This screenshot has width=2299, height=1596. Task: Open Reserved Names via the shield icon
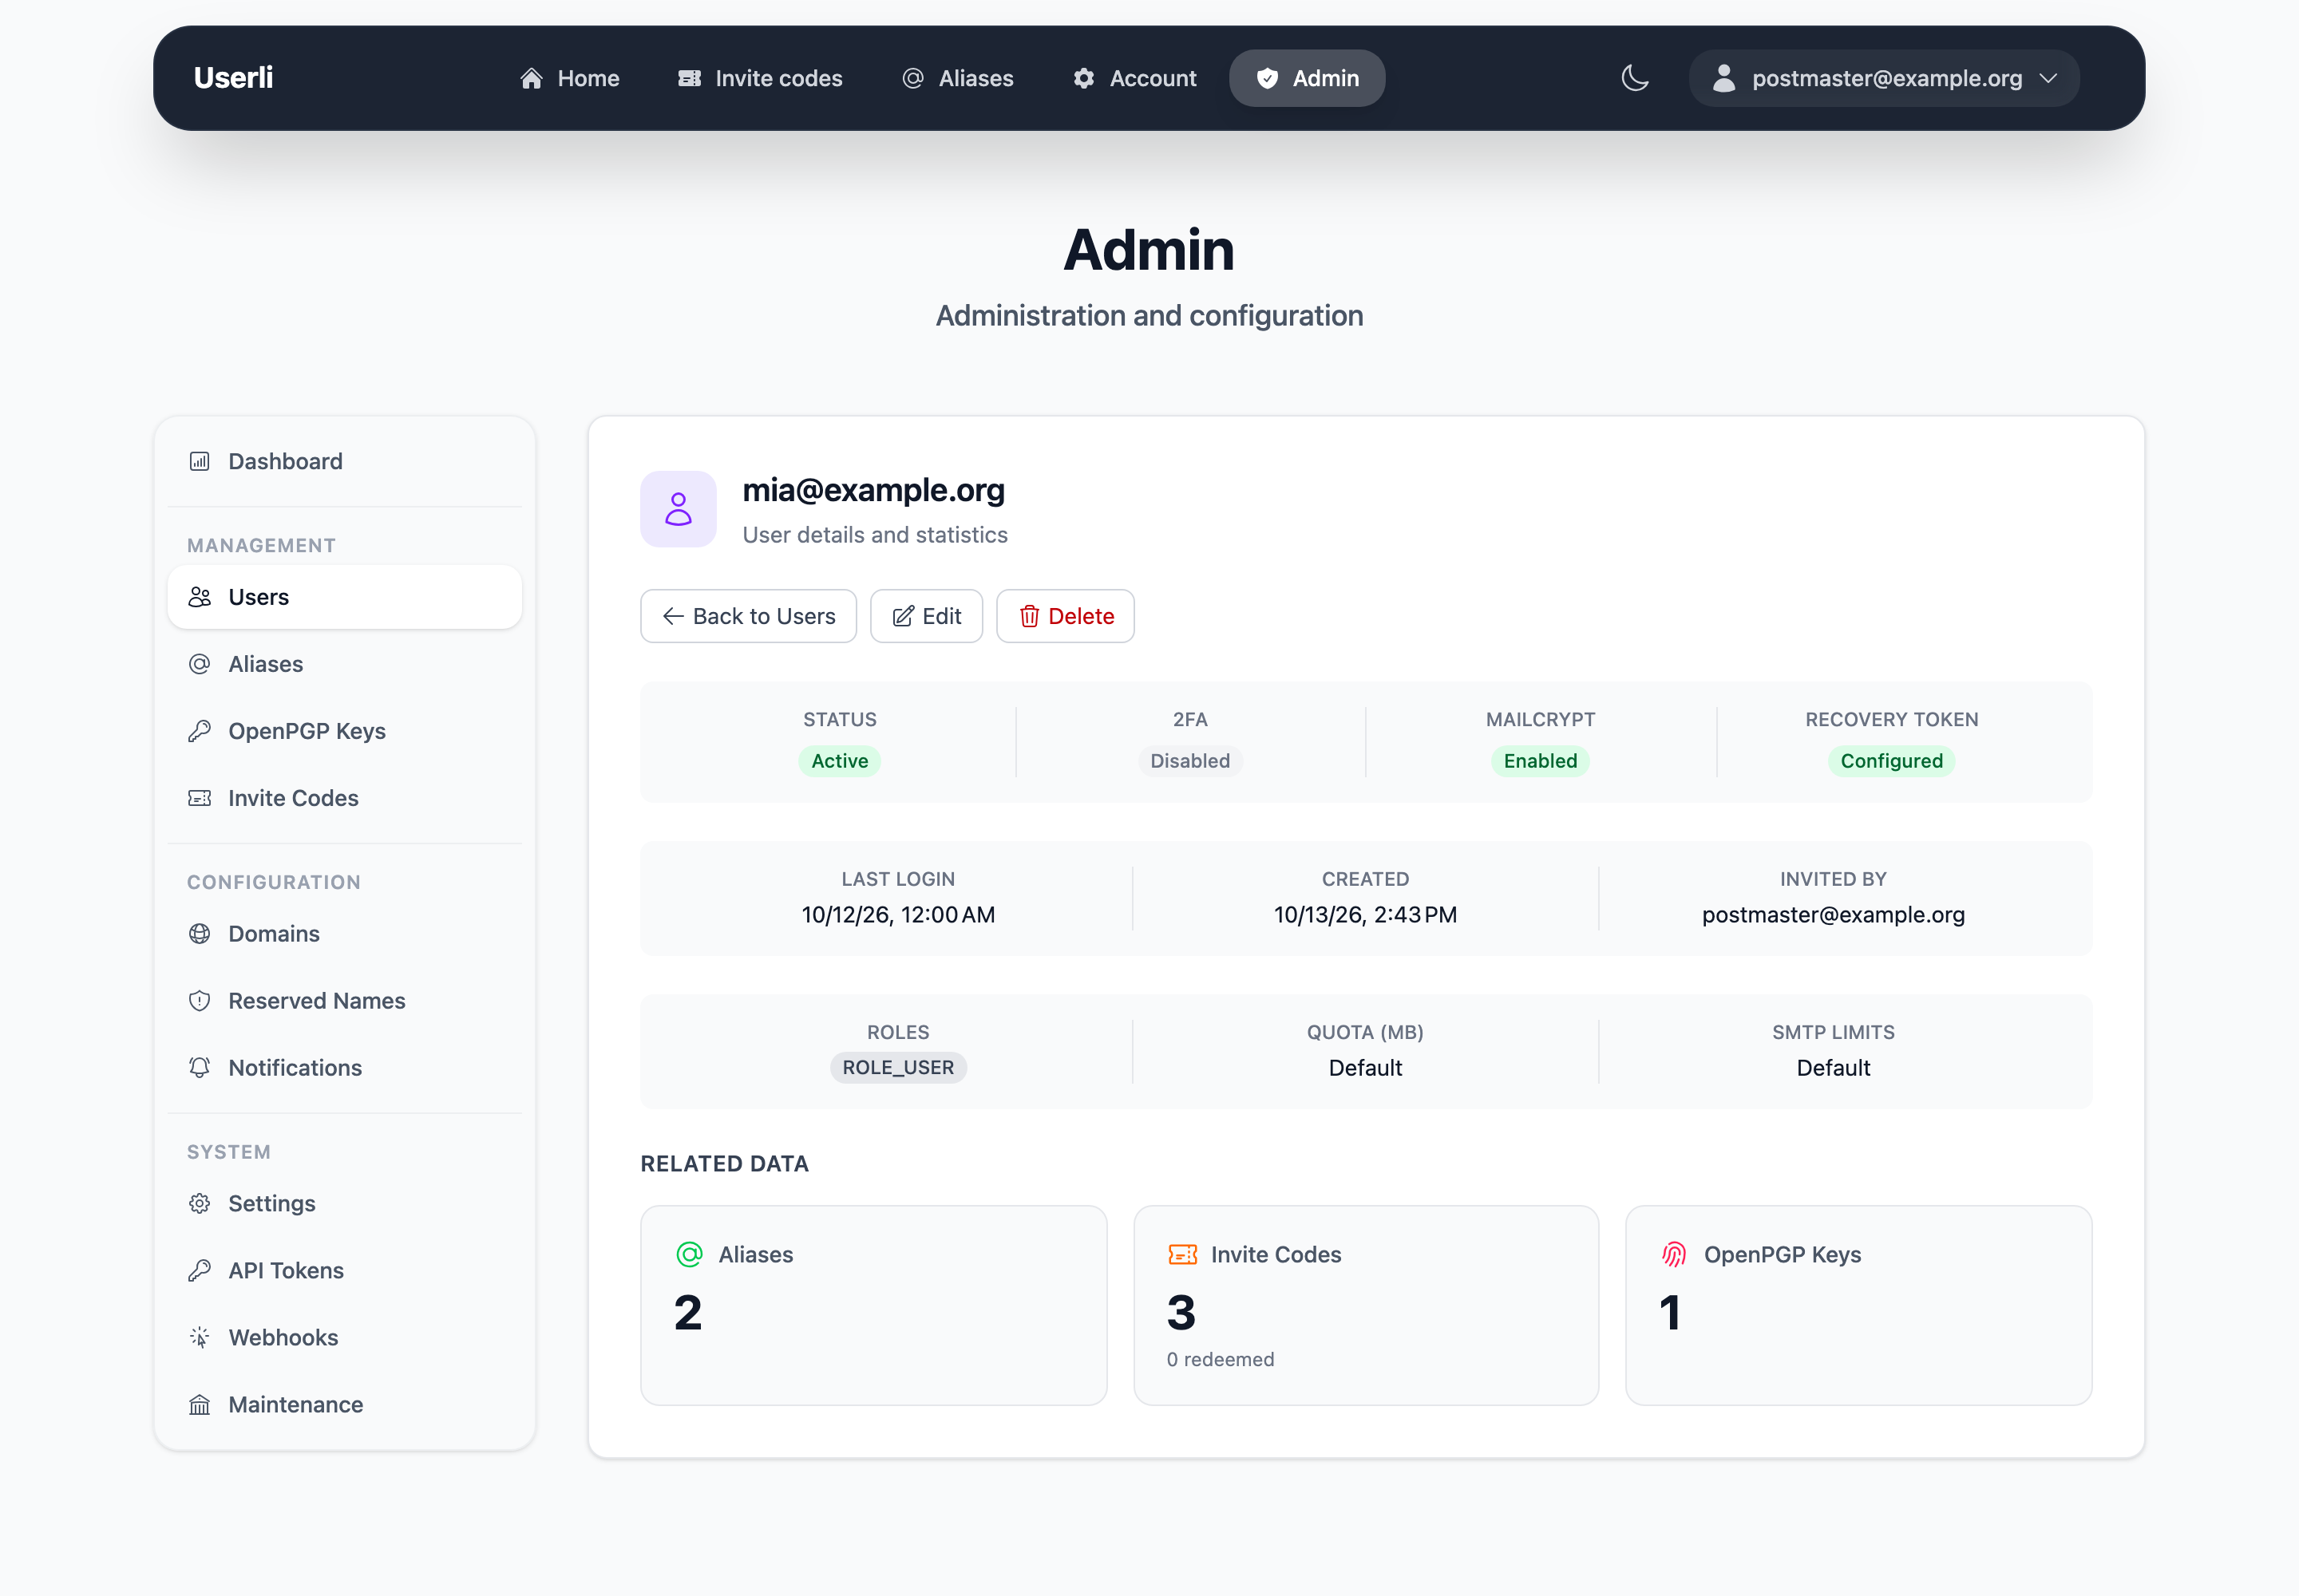[200, 1001]
